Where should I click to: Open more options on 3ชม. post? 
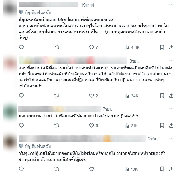(x=171, y=61)
